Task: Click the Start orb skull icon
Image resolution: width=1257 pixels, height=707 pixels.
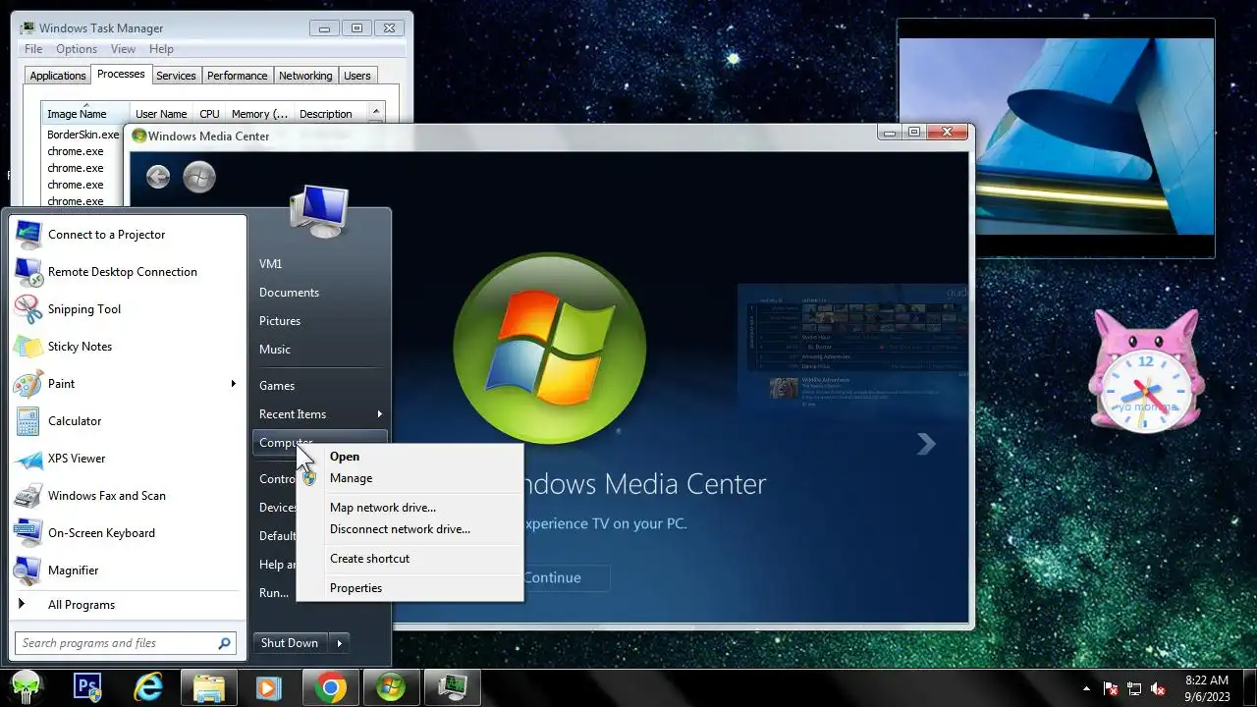Action: click(x=27, y=687)
